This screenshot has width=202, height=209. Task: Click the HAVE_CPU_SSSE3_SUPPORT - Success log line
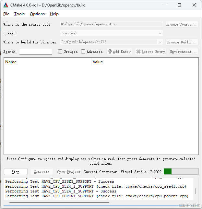pos(60,181)
